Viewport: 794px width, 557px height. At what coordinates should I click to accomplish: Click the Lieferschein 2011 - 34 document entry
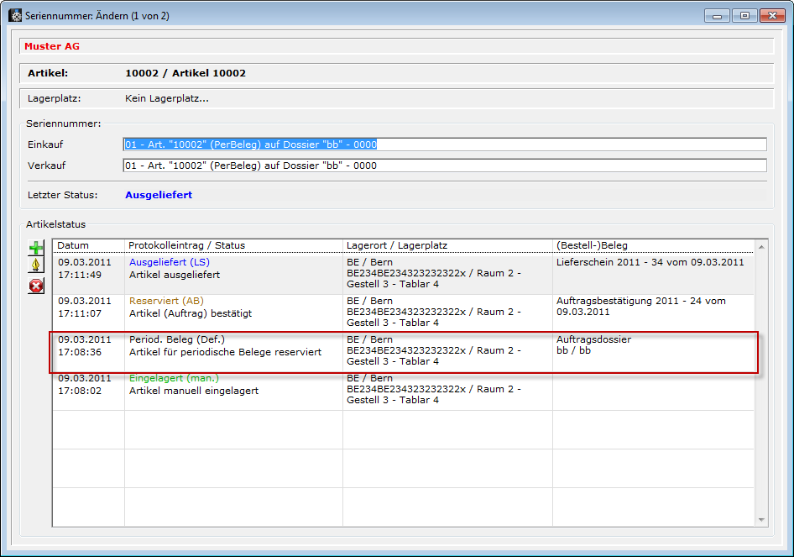[x=650, y=262]
